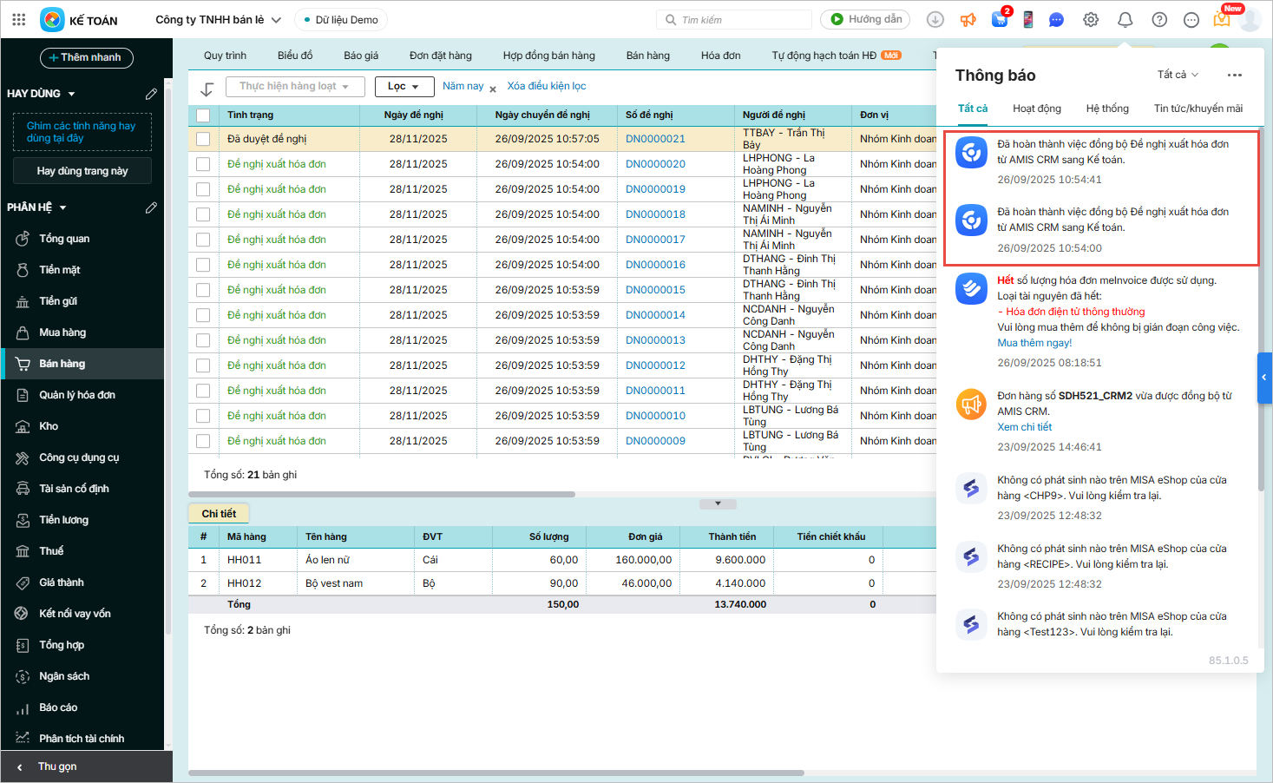Click the pencil icon beside HAY DÙNG
Screen dimensions: 1273x783
point(151,94)
